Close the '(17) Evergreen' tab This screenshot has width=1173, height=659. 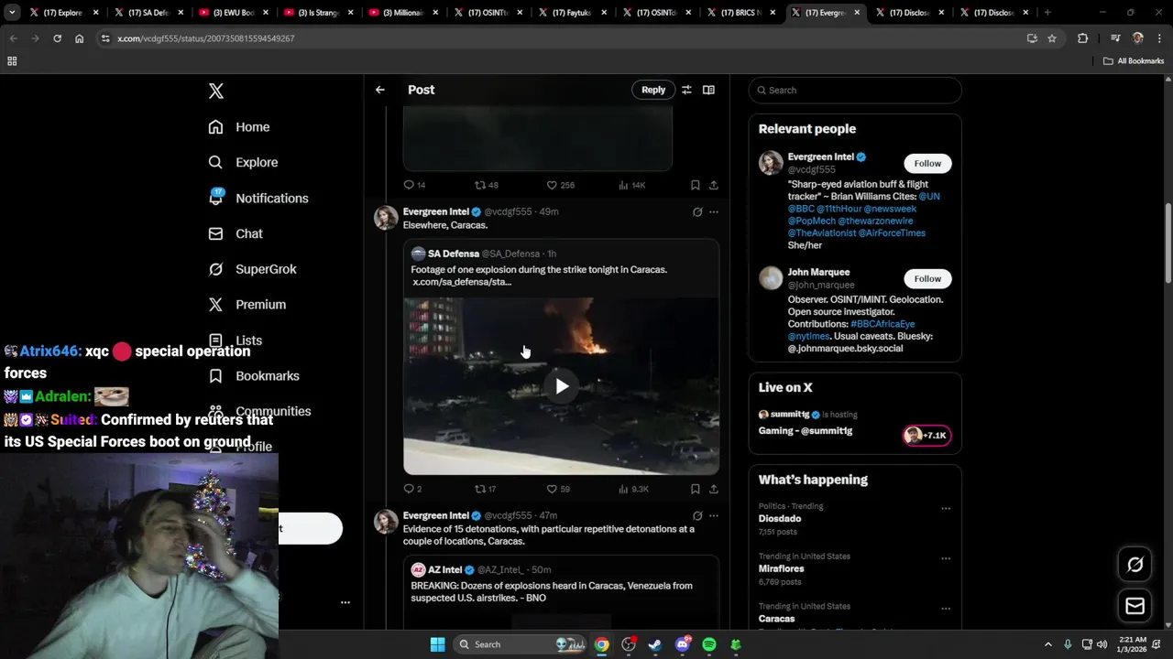point(858,13)
